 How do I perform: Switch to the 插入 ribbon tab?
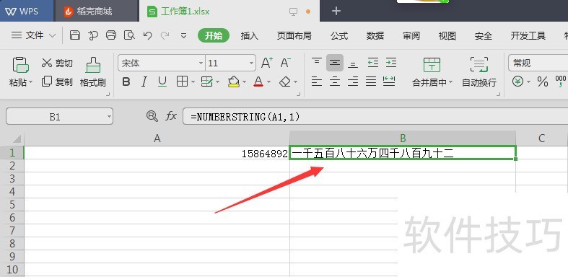tap(250, 35)
